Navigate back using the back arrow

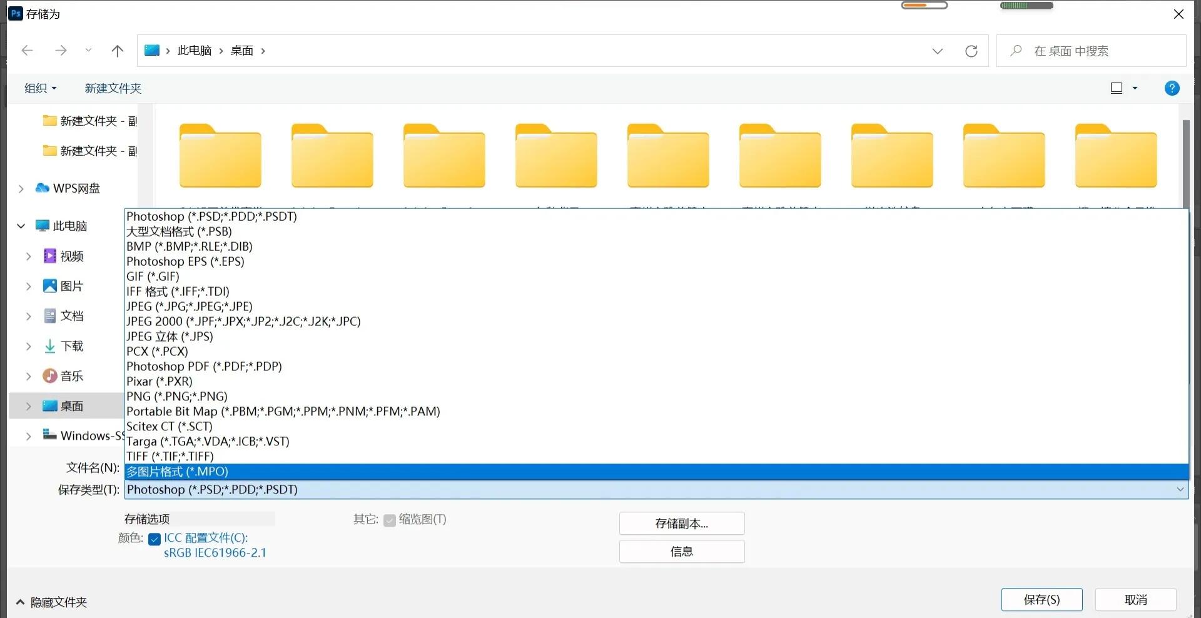(x=28, y=51)
